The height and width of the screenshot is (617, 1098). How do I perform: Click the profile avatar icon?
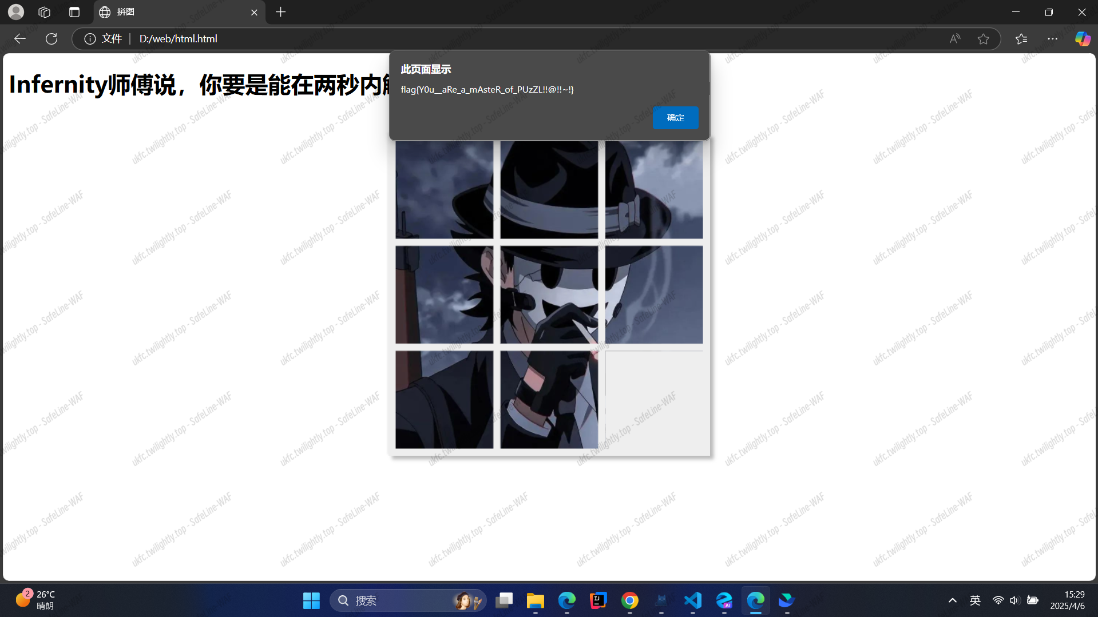click(16, 12)
